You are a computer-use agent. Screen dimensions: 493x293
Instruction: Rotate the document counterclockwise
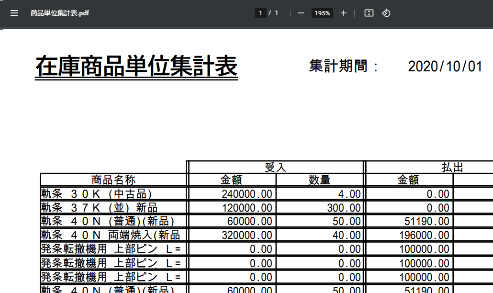point(386,13)
